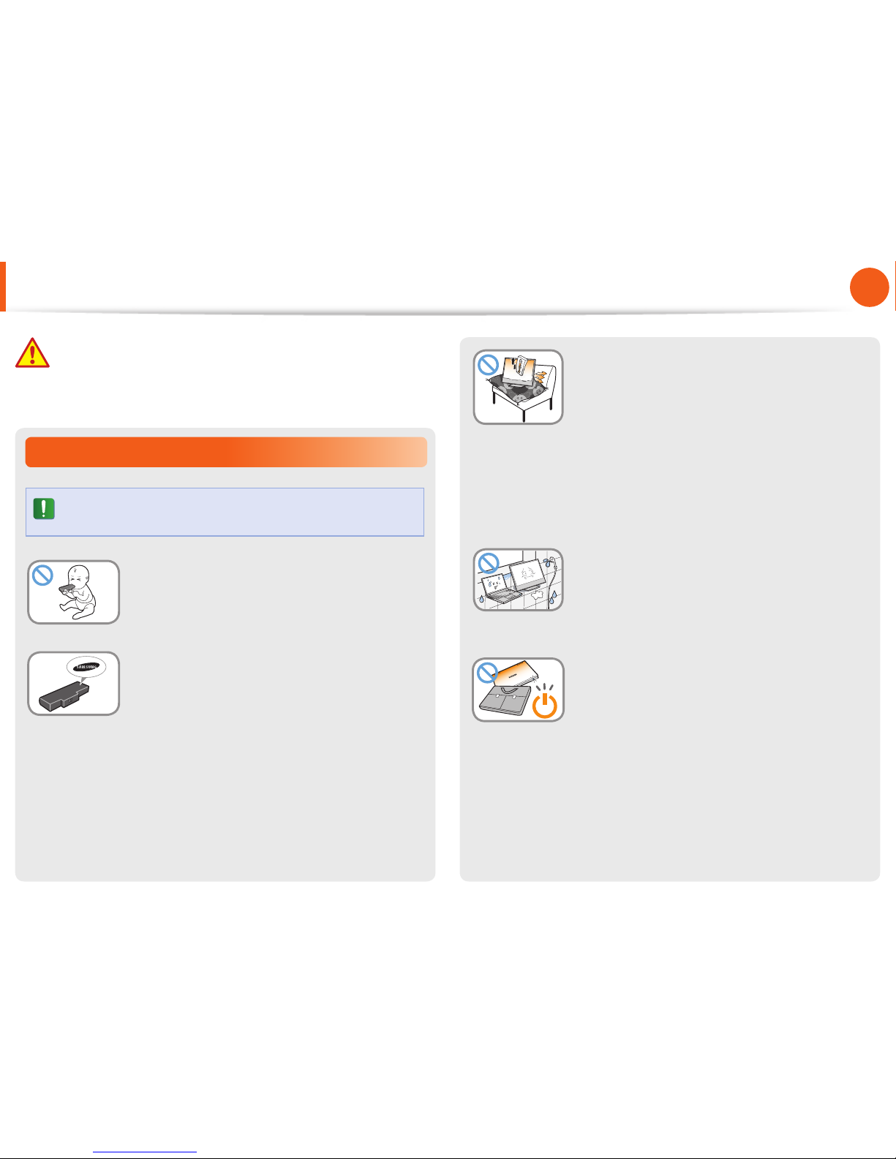Select the laptop in carrying bag illustration
This screenshot has width=896, height=1159.
(518, 690)
